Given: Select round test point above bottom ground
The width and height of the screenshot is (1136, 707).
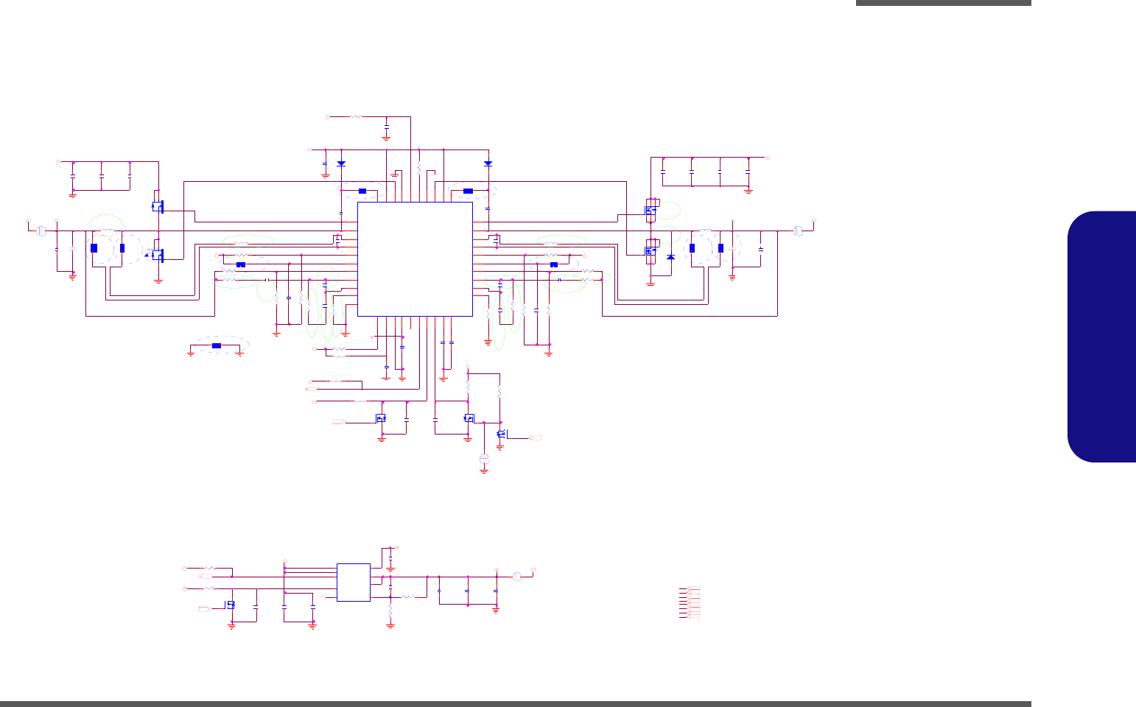Looking at the screenshot, I should pos(484,459).
